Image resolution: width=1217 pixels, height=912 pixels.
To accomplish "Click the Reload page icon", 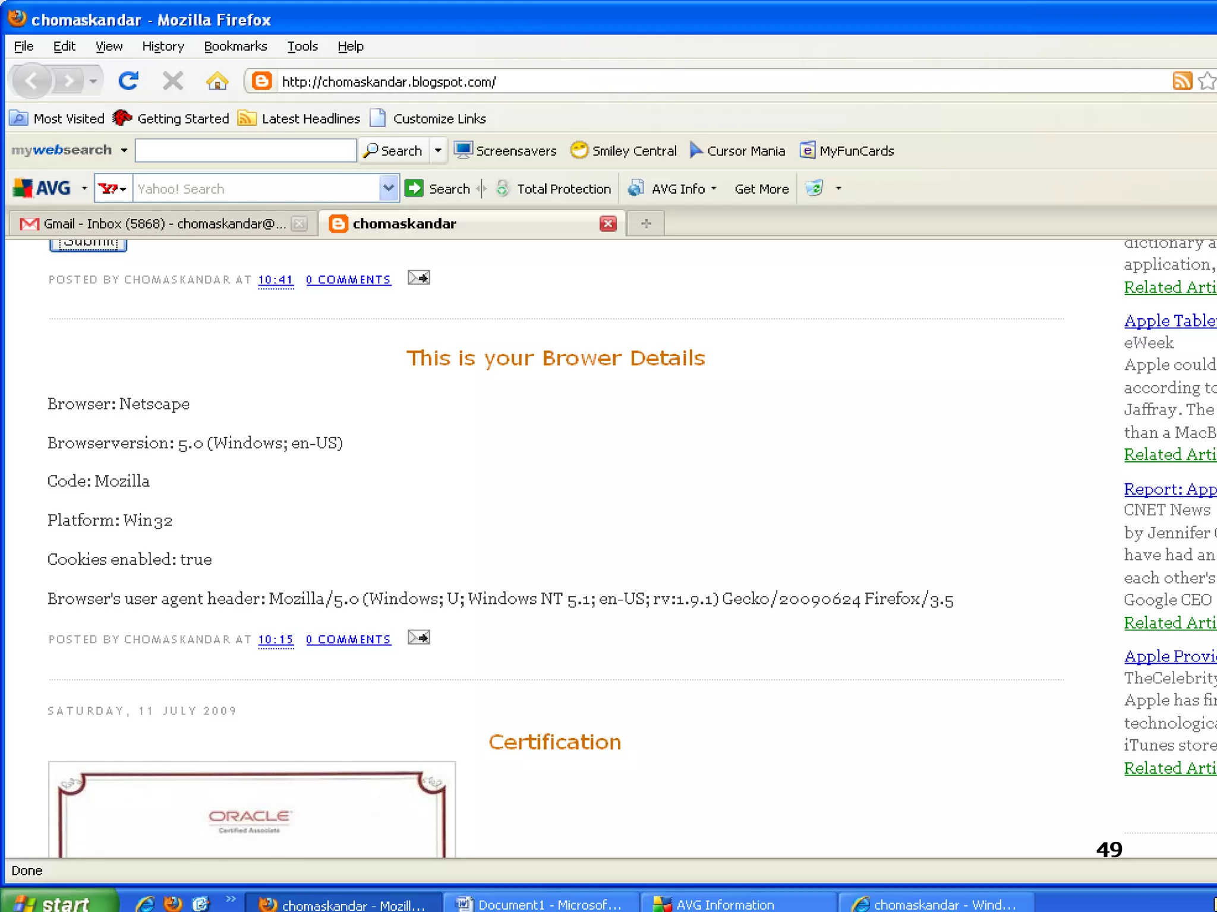I will [128, 81].
